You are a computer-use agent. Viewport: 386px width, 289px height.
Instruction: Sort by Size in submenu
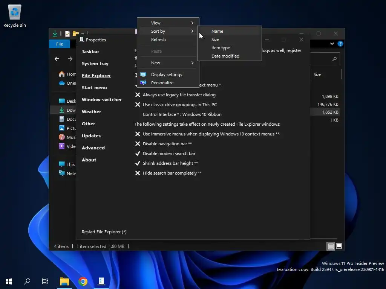point(230,40)
